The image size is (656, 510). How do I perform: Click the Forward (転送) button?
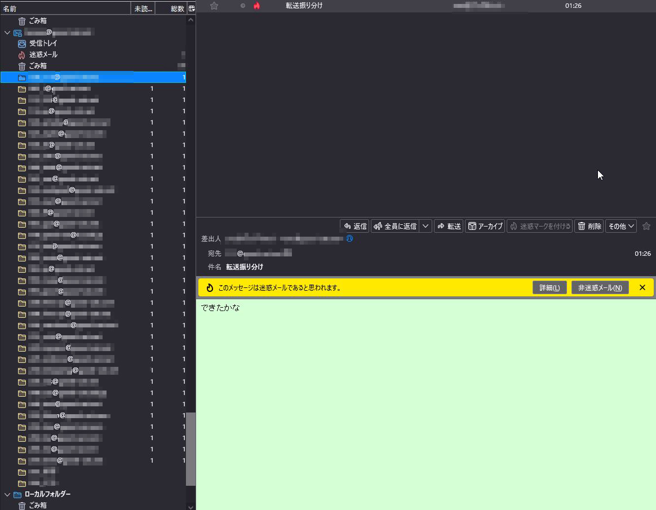[449, 226]
